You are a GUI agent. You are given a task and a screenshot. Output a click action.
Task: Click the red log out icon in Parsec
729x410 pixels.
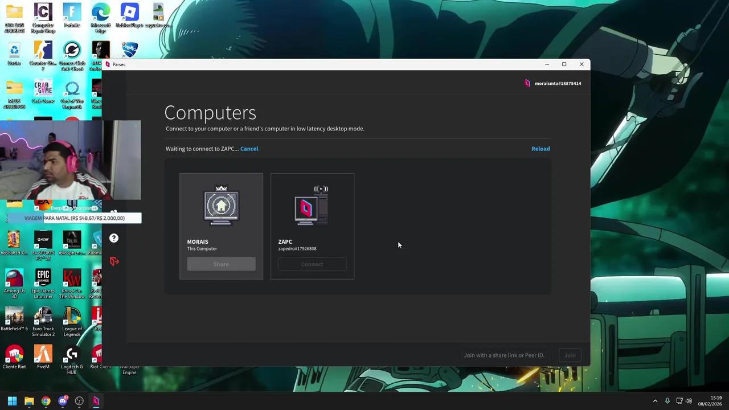(x=114, y=261)
